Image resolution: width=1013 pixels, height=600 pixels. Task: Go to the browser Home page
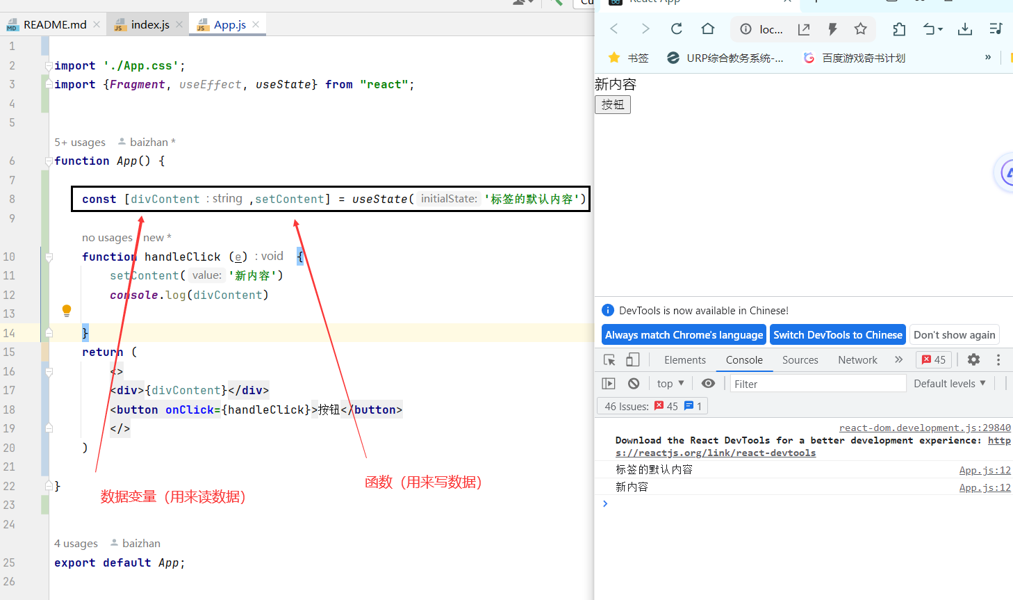click(x=708, y=29)
